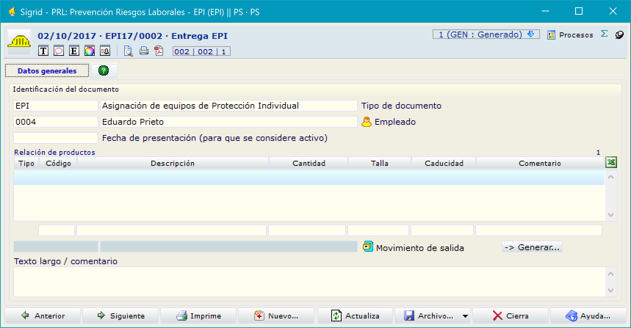Click the '002 | 002 | 1' indicator box
Viewport: 631px width, 328px height.
point(202,51)
